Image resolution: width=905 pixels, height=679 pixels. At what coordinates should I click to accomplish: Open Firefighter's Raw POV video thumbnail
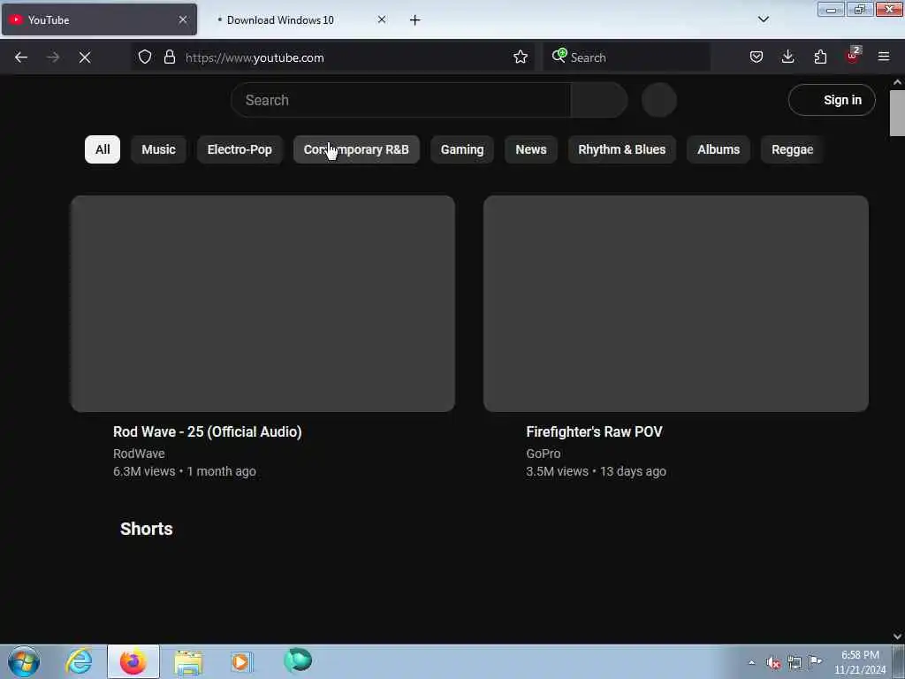676,304
